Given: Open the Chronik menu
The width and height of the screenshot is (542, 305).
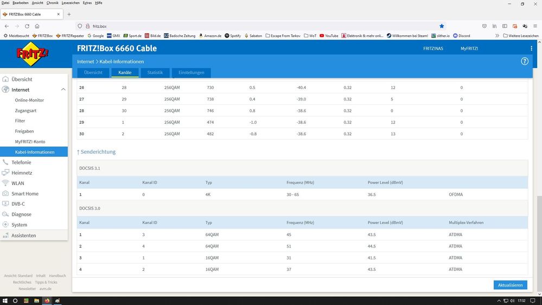Looking at the screenshot, I should tap(52, 3).
